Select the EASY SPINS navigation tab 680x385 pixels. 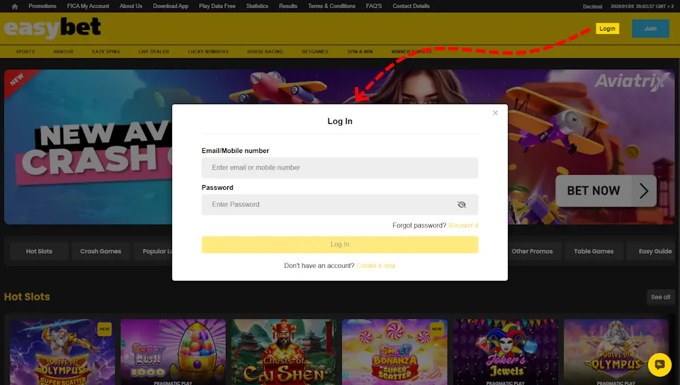click(x=106, y=52)
